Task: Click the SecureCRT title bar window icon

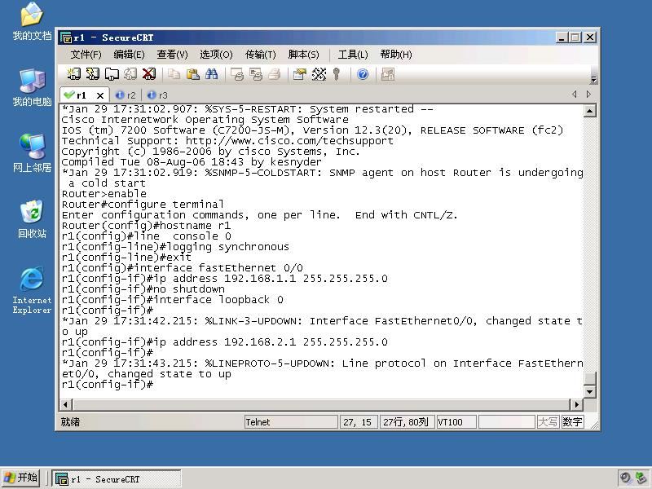Action: pos(66,37)
